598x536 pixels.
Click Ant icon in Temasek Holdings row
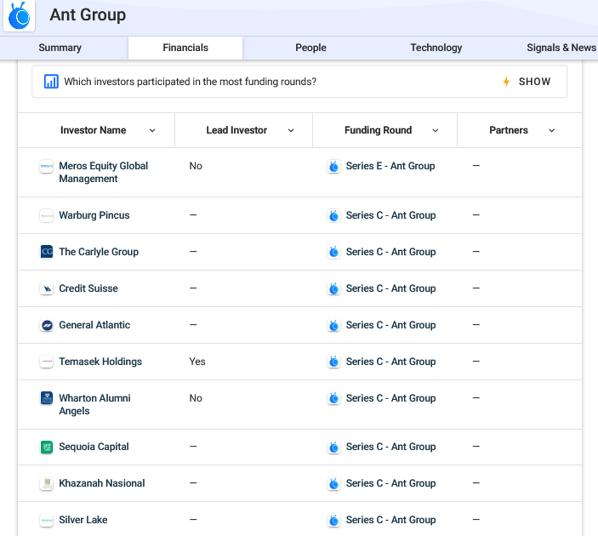(x=333, y=362)
